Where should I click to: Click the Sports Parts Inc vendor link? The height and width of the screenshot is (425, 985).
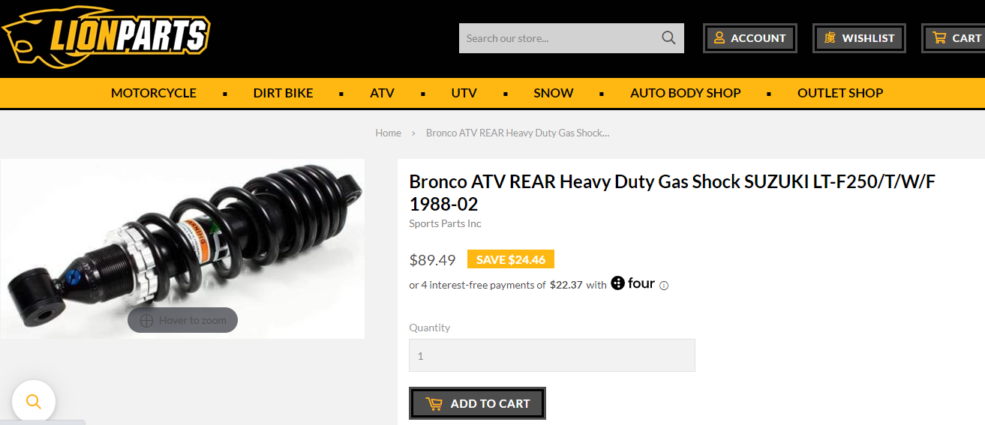[x=445, y=223]
